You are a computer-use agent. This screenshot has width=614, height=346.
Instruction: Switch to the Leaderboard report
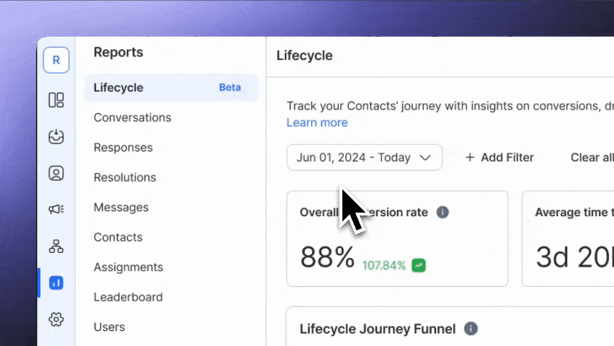coord(128,297)
